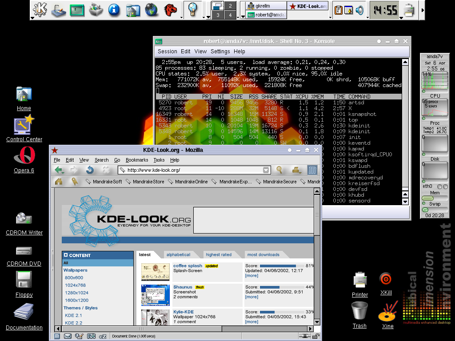Open CDROM DVD desktop icon
The image size is (455, 341).
click(x=24, y=256)
